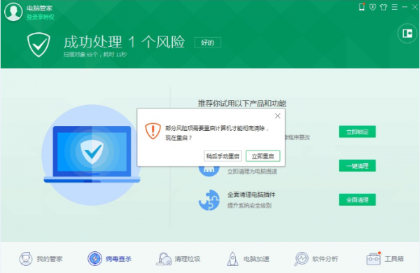Viewport: 420px width, 273px height.
Task: Click the puzzle-piece plugin cleanup icon
Action: pyautogui.click(x=209, y=200)
